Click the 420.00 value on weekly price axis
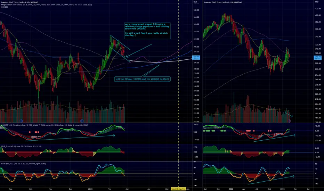 point(318,9)
